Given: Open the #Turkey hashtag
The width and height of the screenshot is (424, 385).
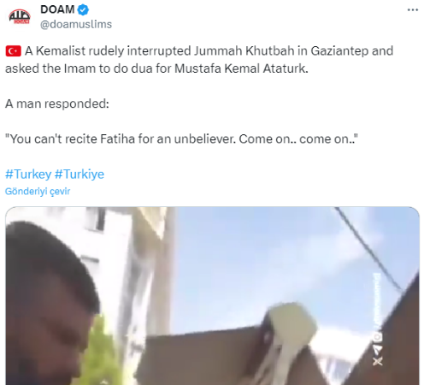Looking at the screenshot, I should click(x=28, y=174).
